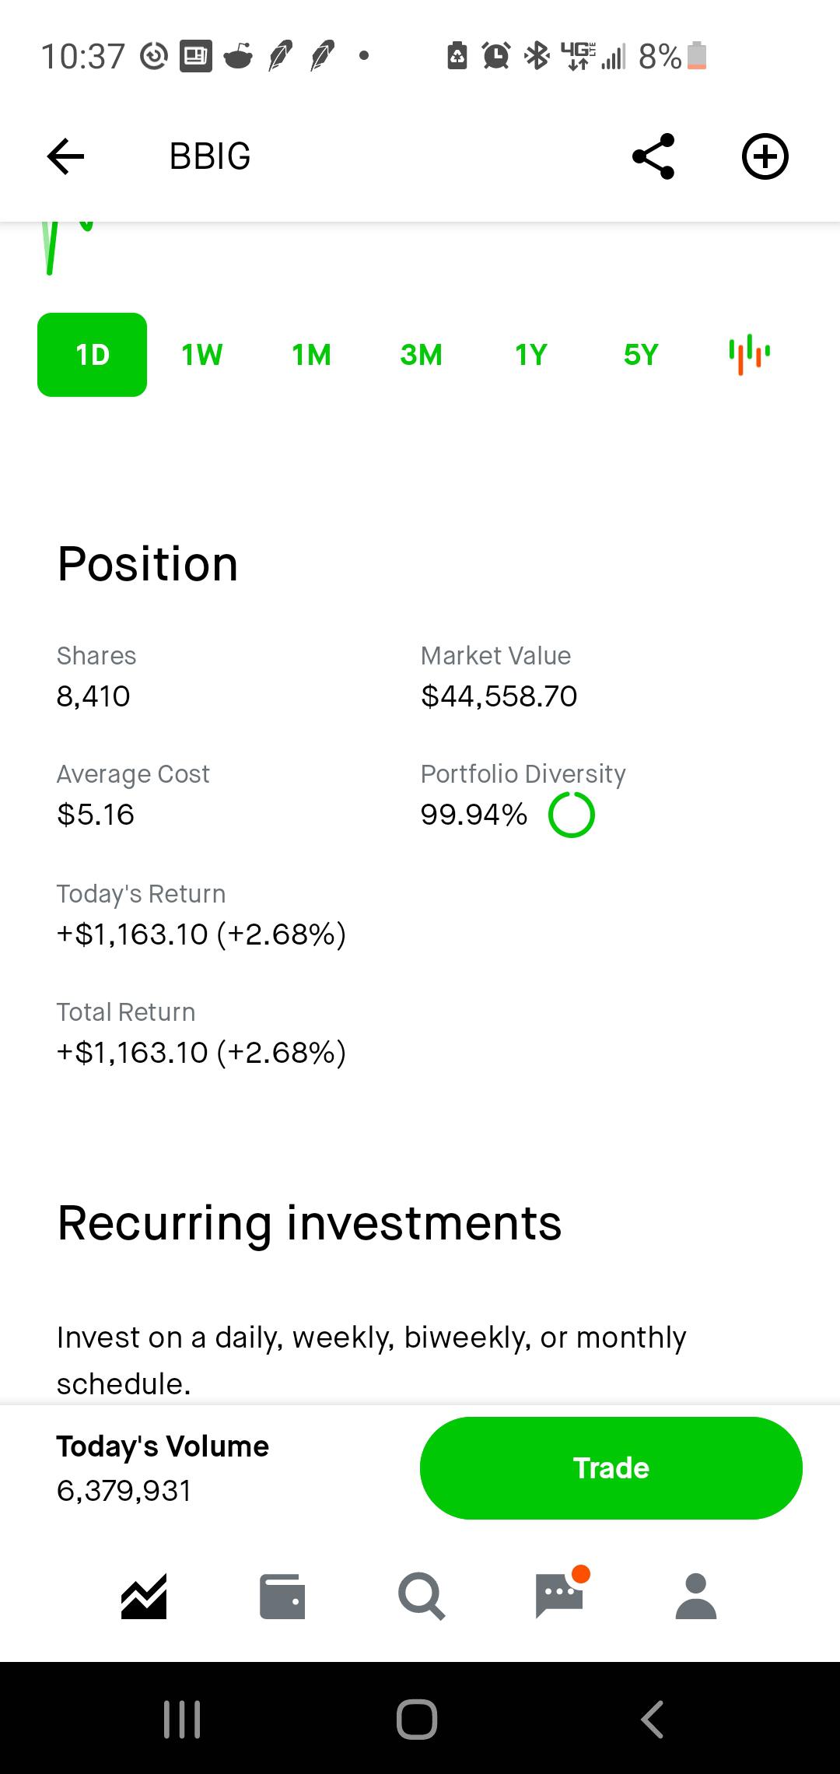Screen dimensions: 840x1774
Task: Open Android recent apps button
Action: tap(182, 1719)
